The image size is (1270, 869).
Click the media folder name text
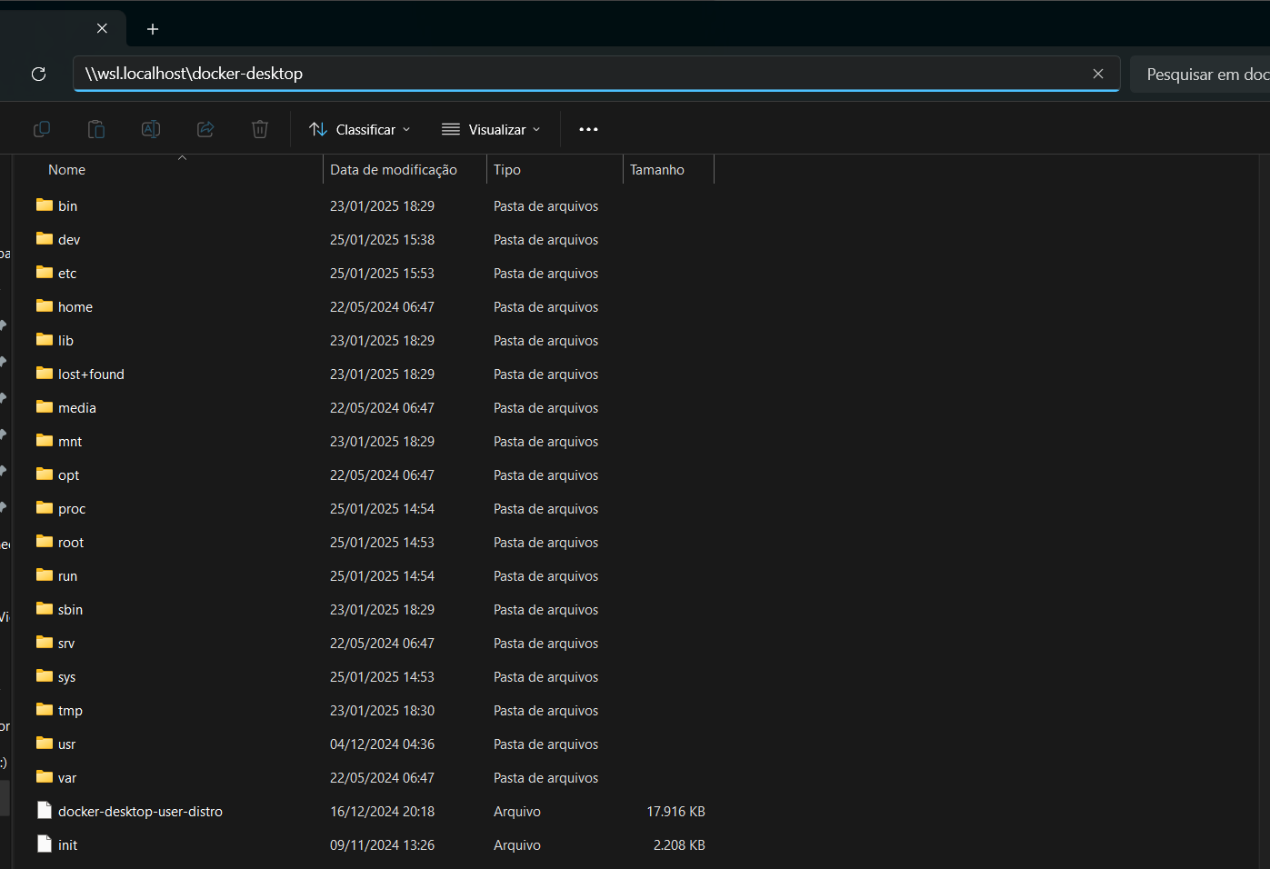coord(77,408)
